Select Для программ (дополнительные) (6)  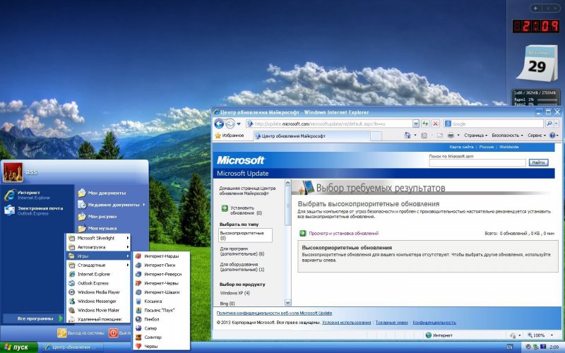[242, 251]
